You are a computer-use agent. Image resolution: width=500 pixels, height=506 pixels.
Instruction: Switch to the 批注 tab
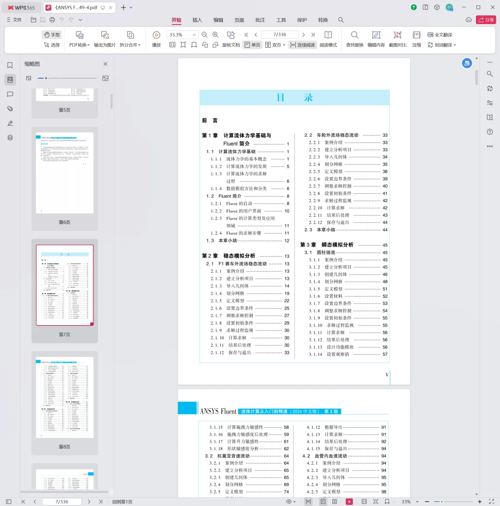260,20
